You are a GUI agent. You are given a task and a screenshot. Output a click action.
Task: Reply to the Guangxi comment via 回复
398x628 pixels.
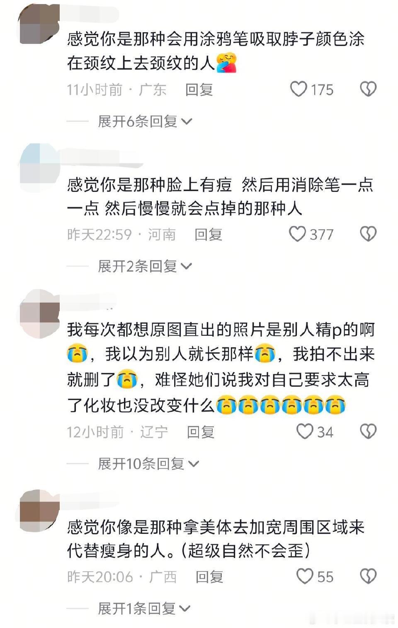209,577
